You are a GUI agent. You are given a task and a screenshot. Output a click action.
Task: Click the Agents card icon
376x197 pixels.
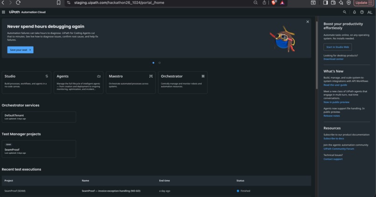point(99,76)
